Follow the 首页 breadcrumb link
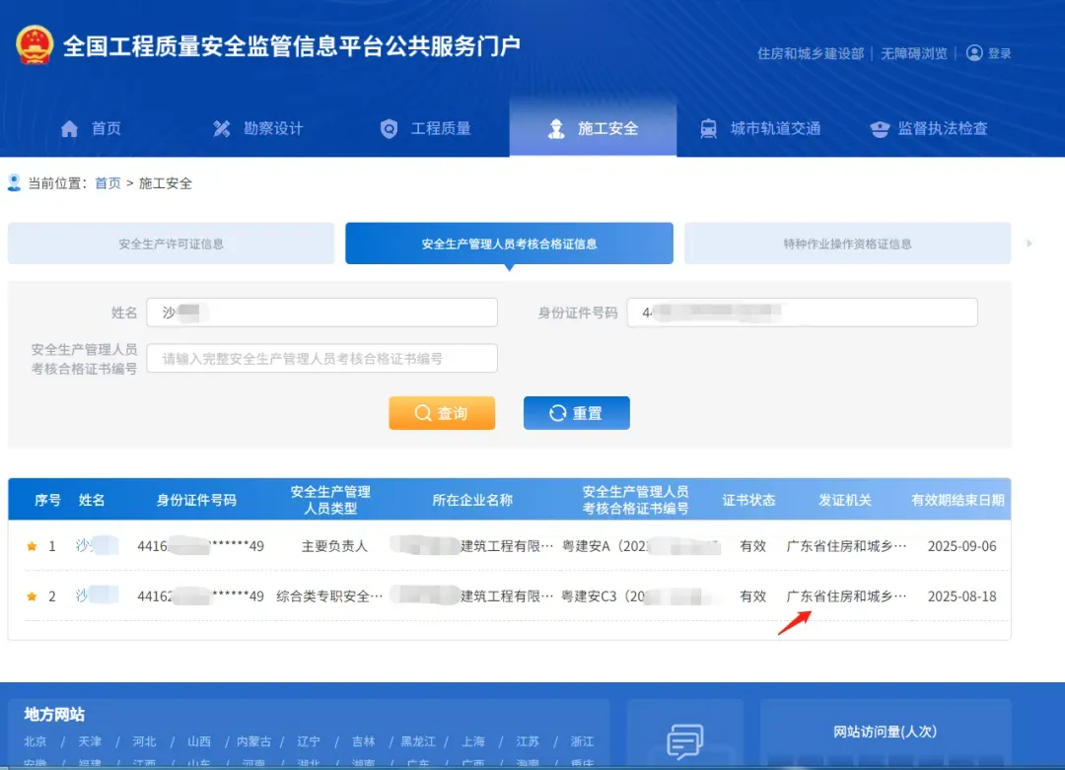1065x770 pixels. pos(107,183)
